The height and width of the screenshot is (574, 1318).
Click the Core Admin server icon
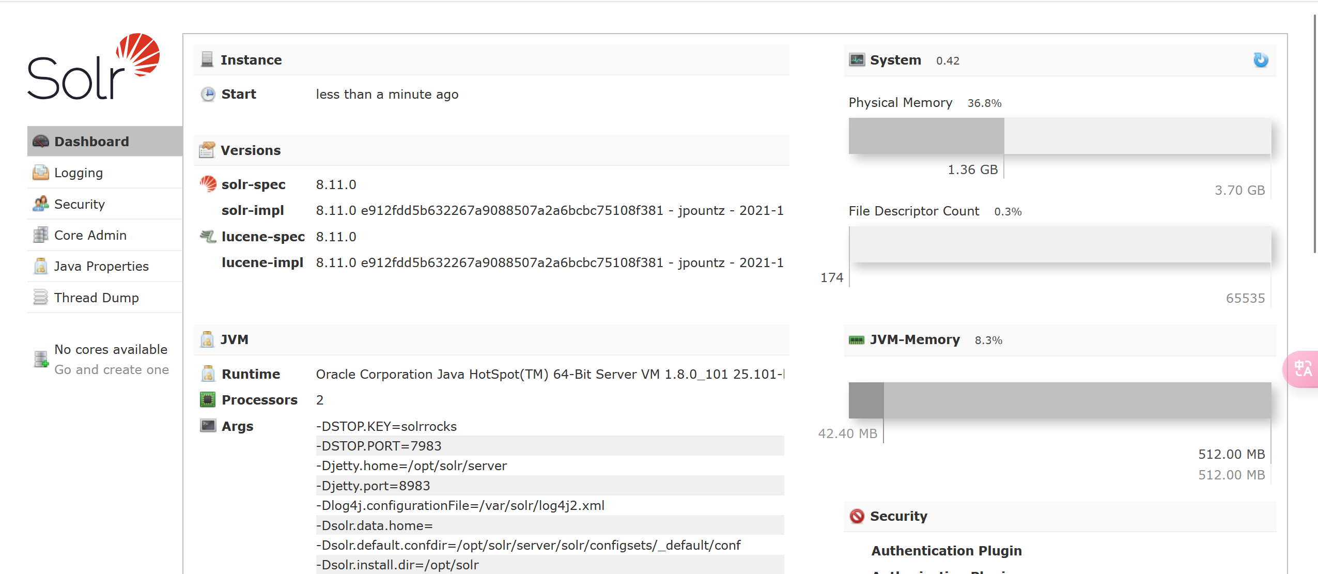click(40, 235)
